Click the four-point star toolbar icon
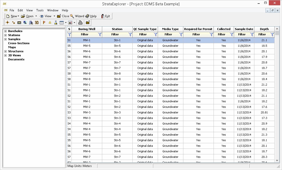Image resolution: width=282 pixels, height=170 pixels. click(x=8, y=22)
